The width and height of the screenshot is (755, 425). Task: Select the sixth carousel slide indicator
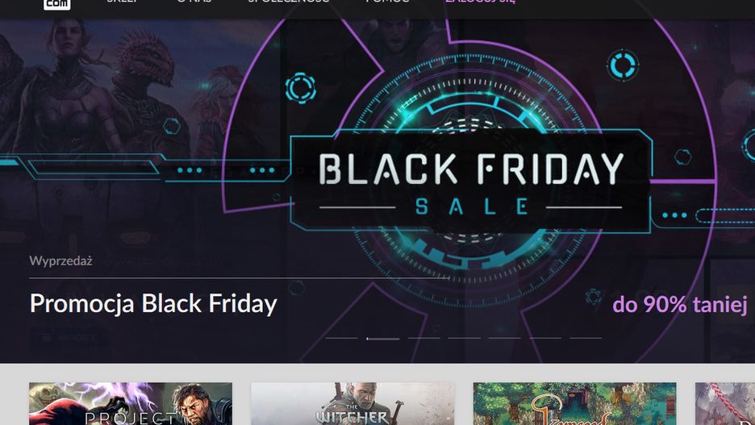click(545, 338)
